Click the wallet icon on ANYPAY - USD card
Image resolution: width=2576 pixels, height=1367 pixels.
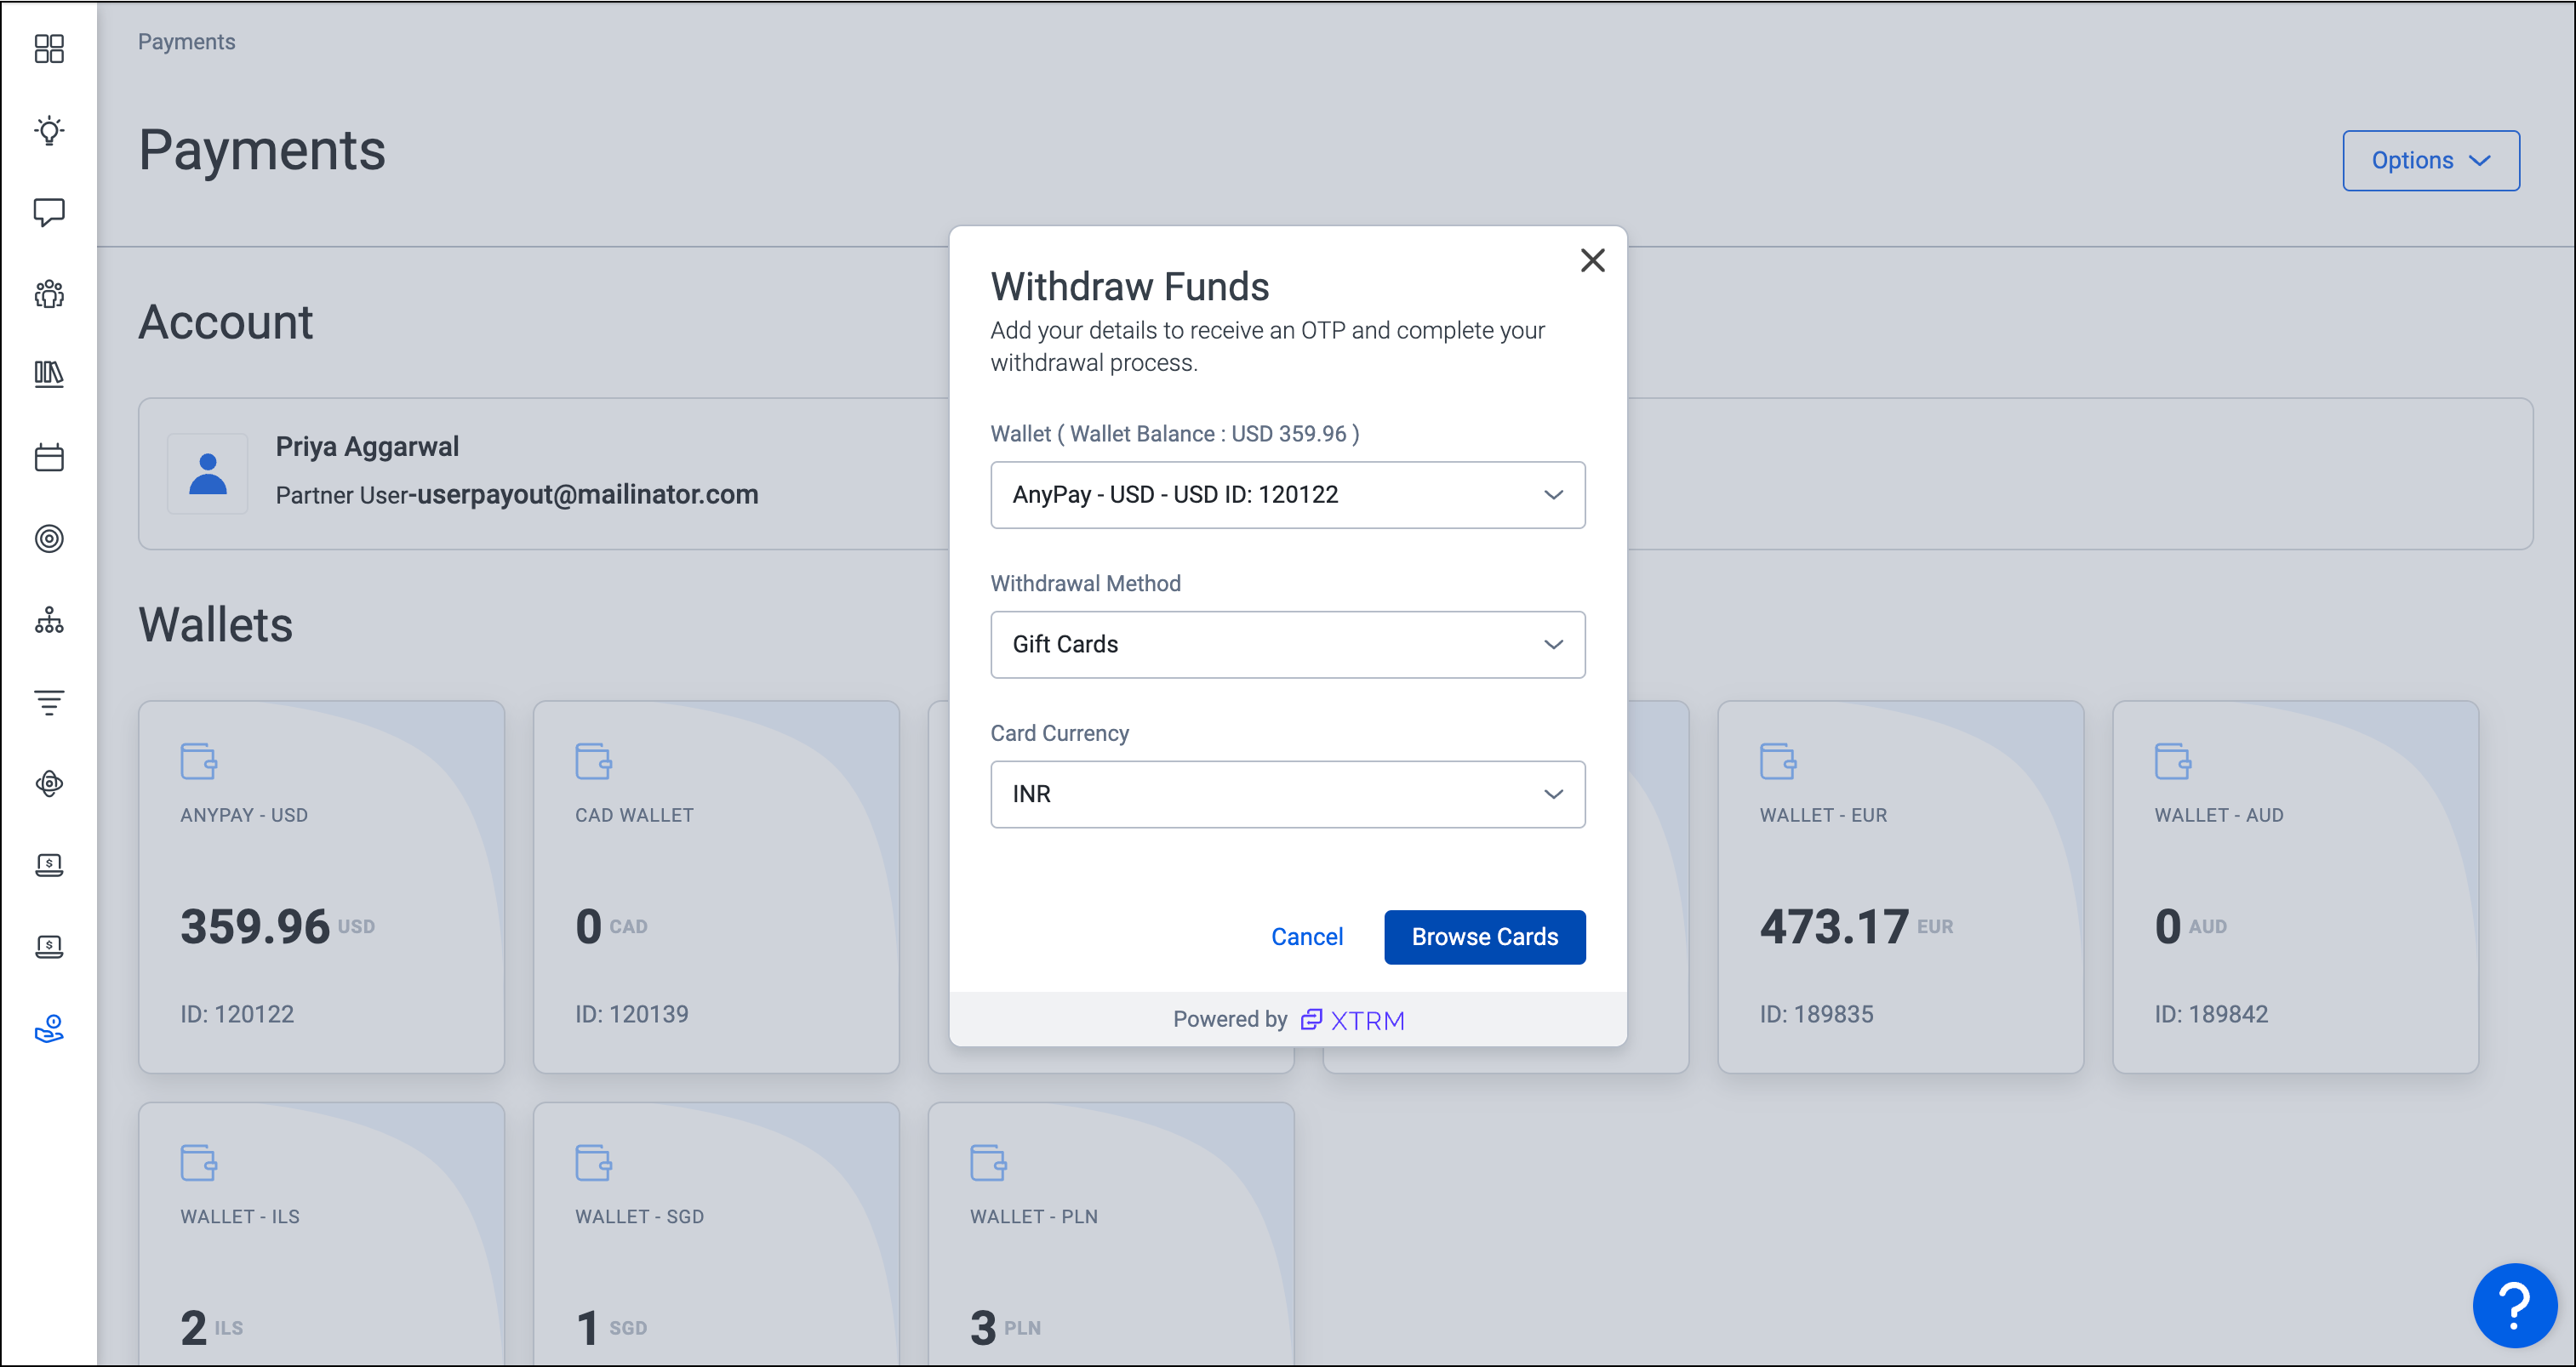coord(198,760)
